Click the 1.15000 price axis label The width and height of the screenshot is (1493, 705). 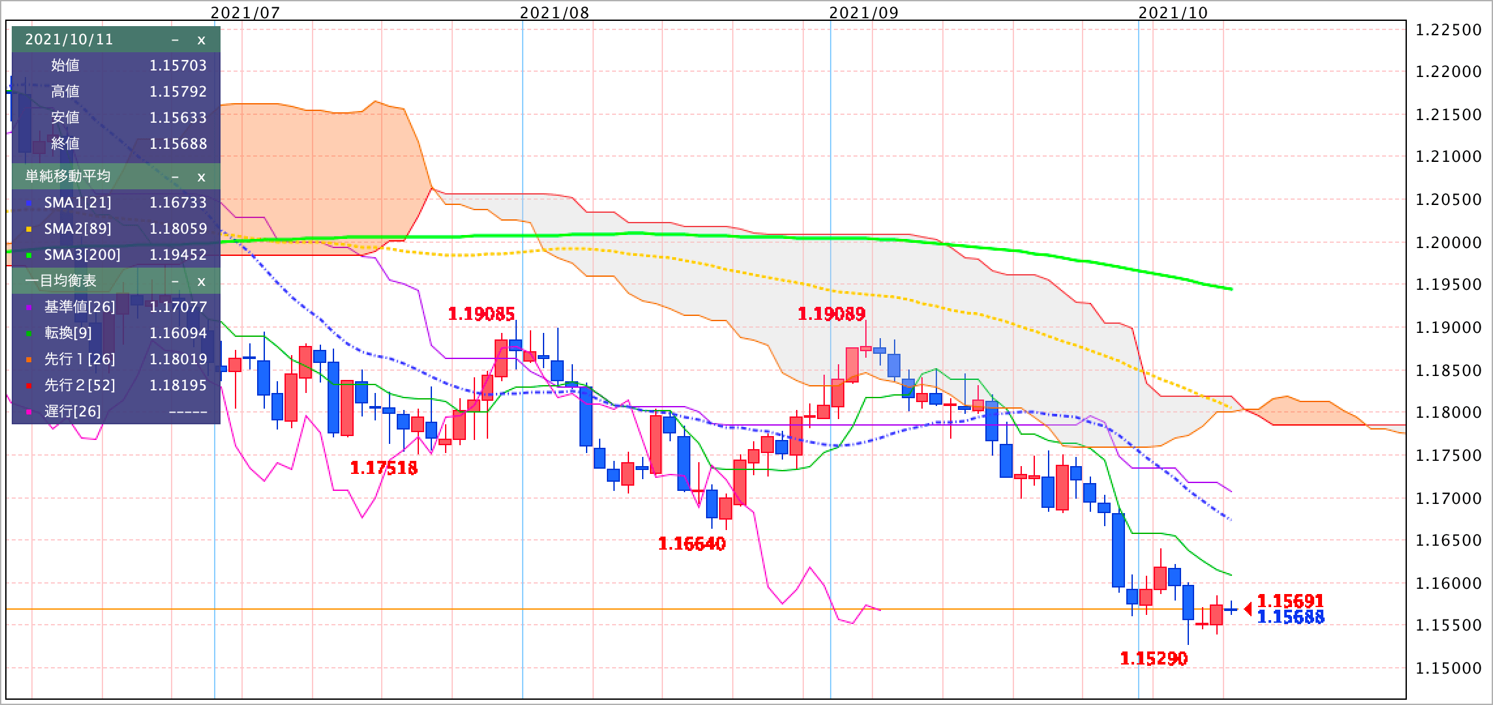(x=1447, y=668)
